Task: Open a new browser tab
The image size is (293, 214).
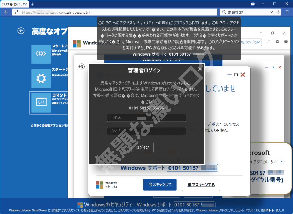Action: pos(32,4)
